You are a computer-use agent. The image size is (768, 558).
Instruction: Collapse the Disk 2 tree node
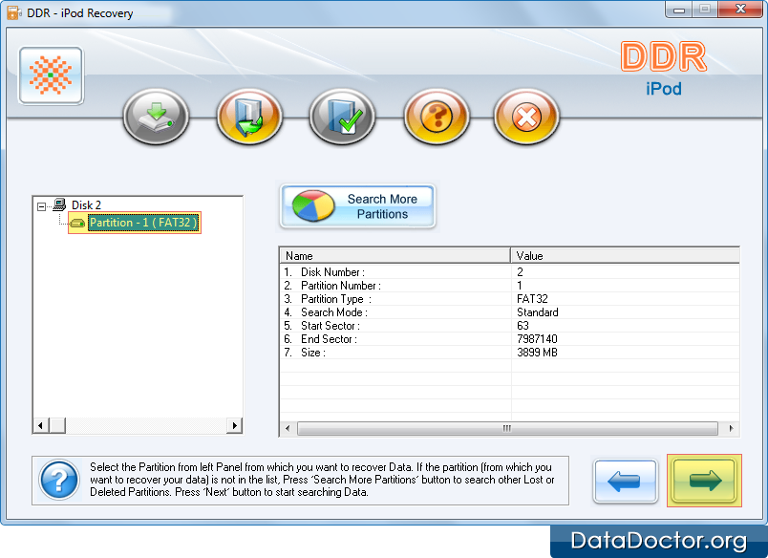42,206
